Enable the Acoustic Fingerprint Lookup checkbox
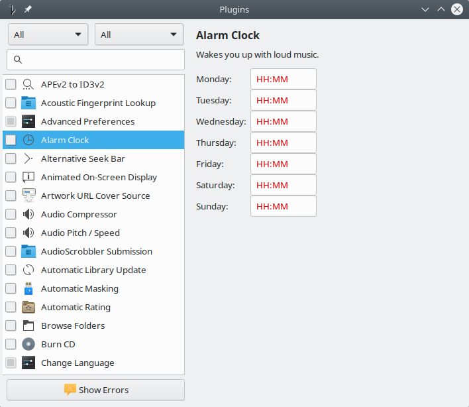 [11, 103]
